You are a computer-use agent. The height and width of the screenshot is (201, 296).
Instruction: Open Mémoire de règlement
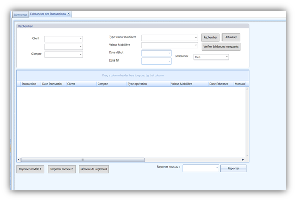click(x=93, y=169)
